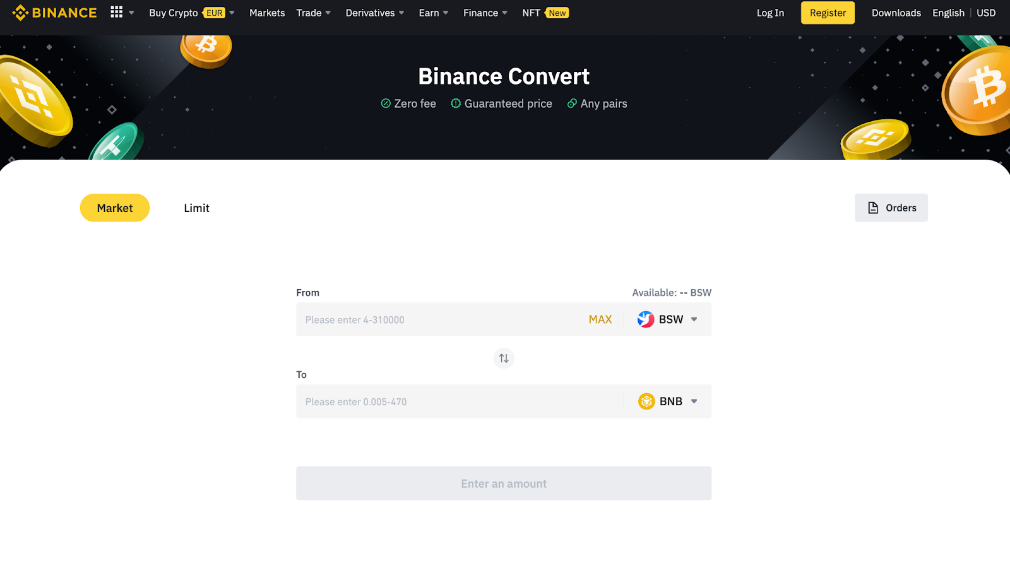Click MAX to fill amount
Image resolution: width=1010 pixels, height=566 pixels.
[x=600, y=319]
